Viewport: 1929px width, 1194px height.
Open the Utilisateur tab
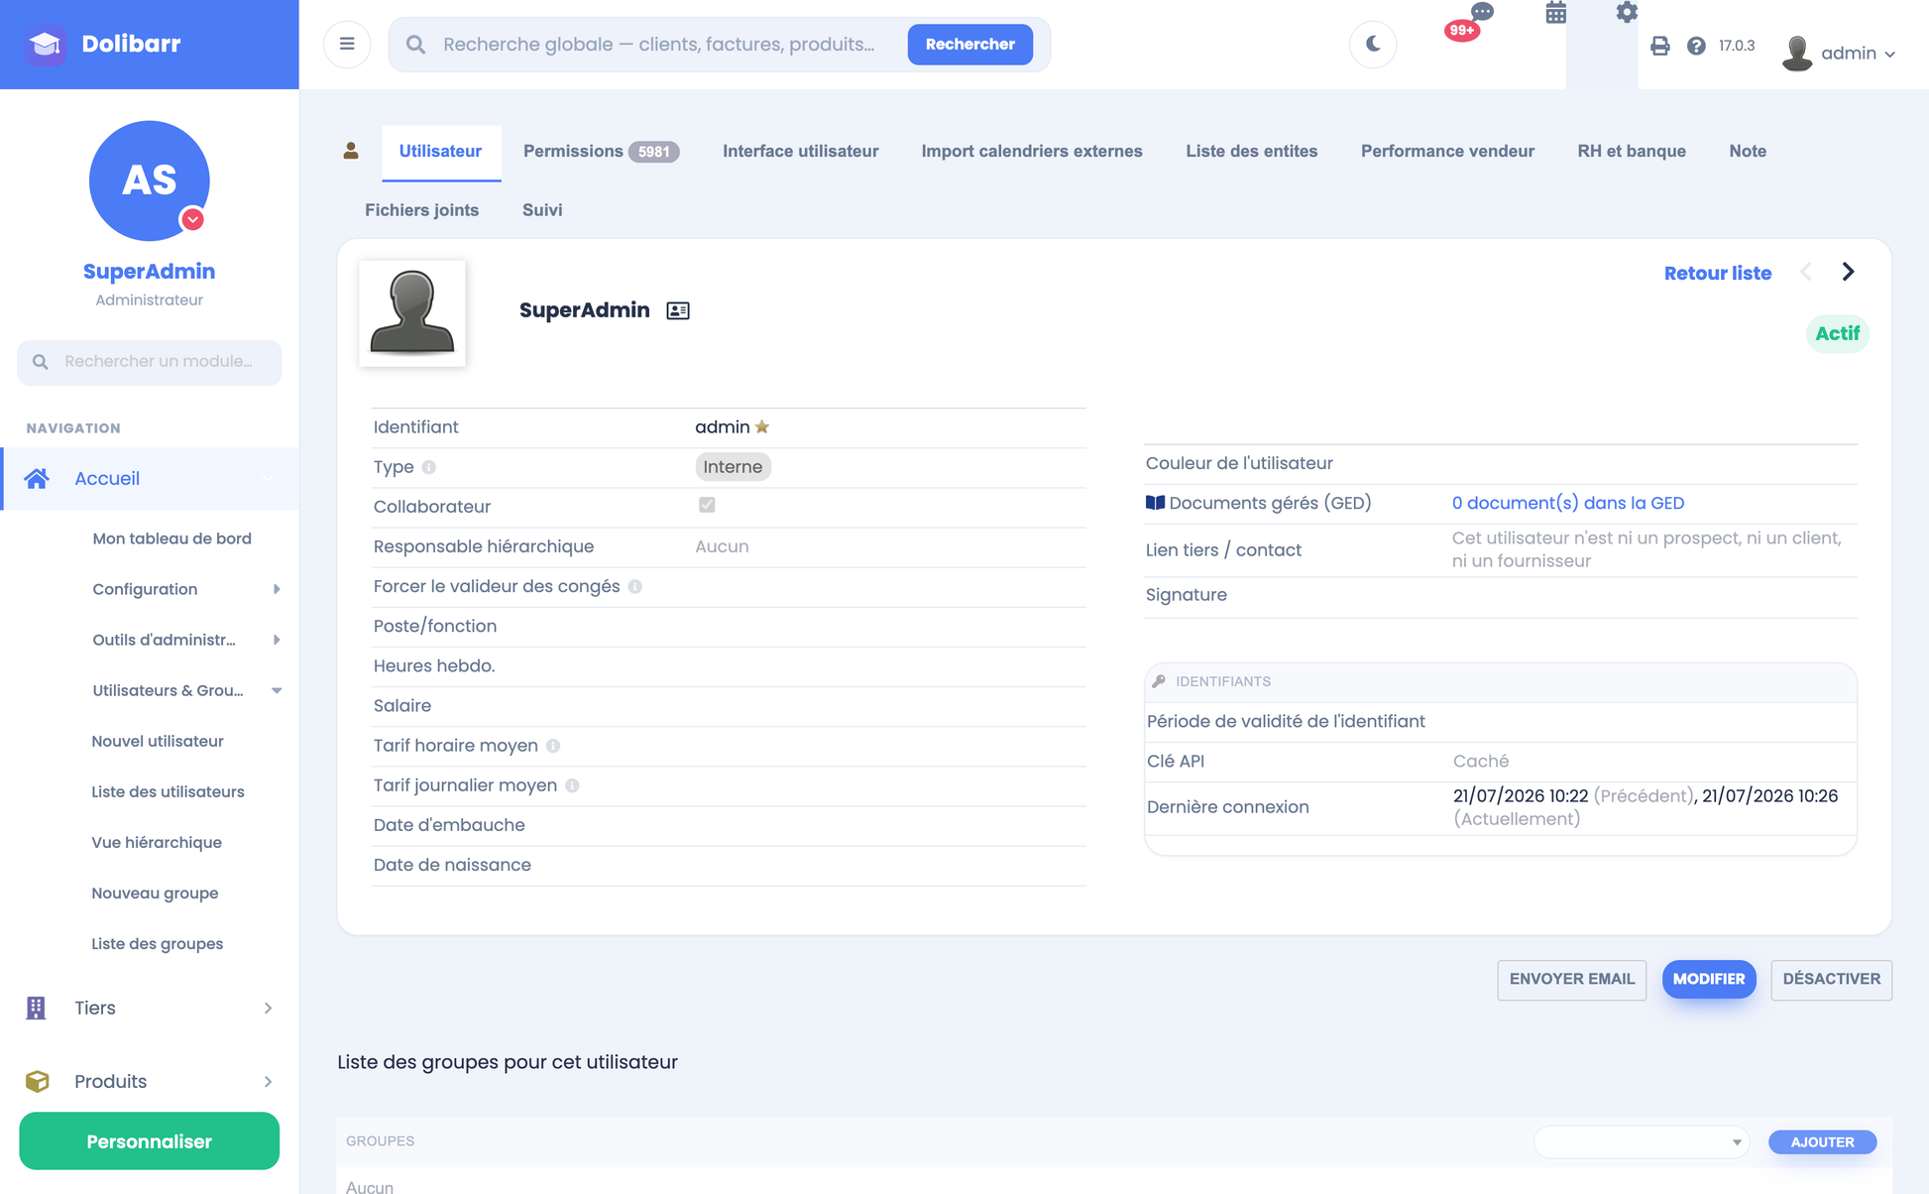[440, 151]
